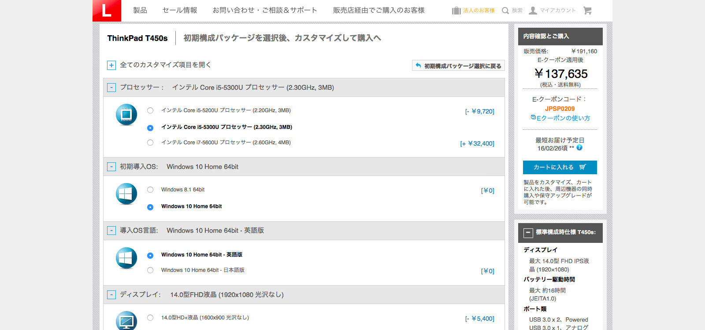Click the ¥137,635 coupon price
Image resolution: width=705 pixels, height=330 pixels.
pyautogui.click(x=561, y=73)
